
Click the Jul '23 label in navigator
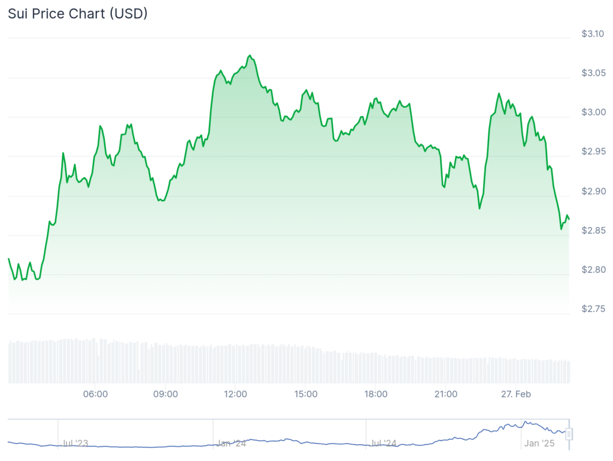(x=75, y=444)
